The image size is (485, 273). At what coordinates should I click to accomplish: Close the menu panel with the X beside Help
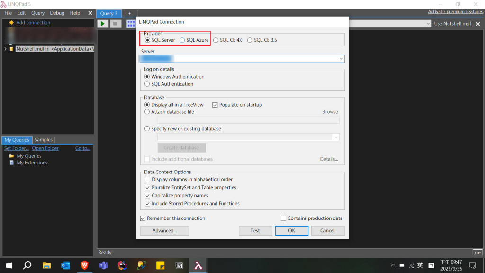coord(90,13)
